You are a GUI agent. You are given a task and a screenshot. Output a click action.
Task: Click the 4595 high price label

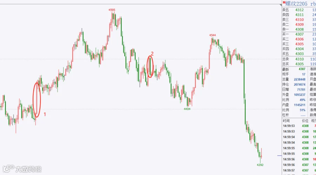112,10
